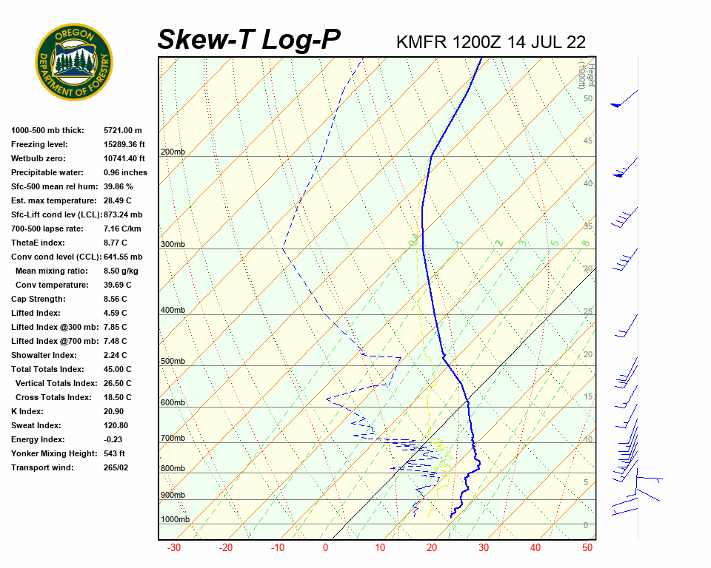711x568 pixels.
Task: Click the Transport wind value 265/02
Action: (118, 467)
